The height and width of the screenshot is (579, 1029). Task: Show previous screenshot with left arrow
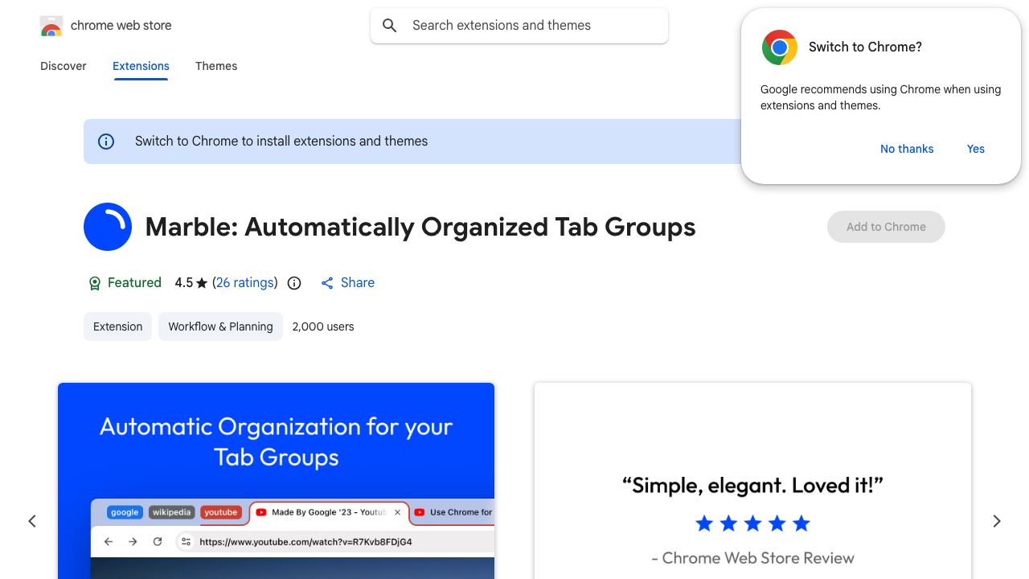(32, 521)
